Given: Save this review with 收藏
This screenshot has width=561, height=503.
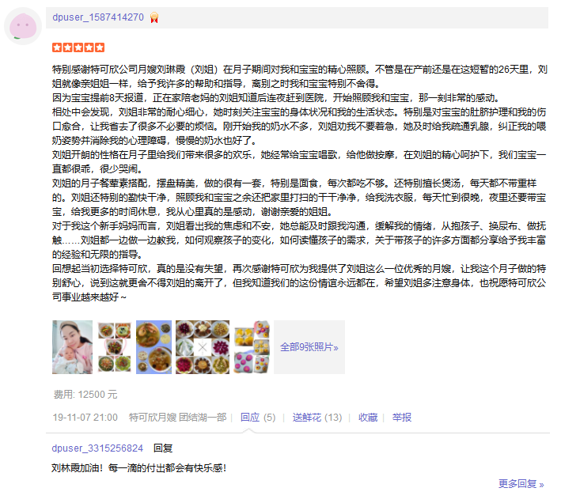Looking at the screenshot, I should (368, 418).
